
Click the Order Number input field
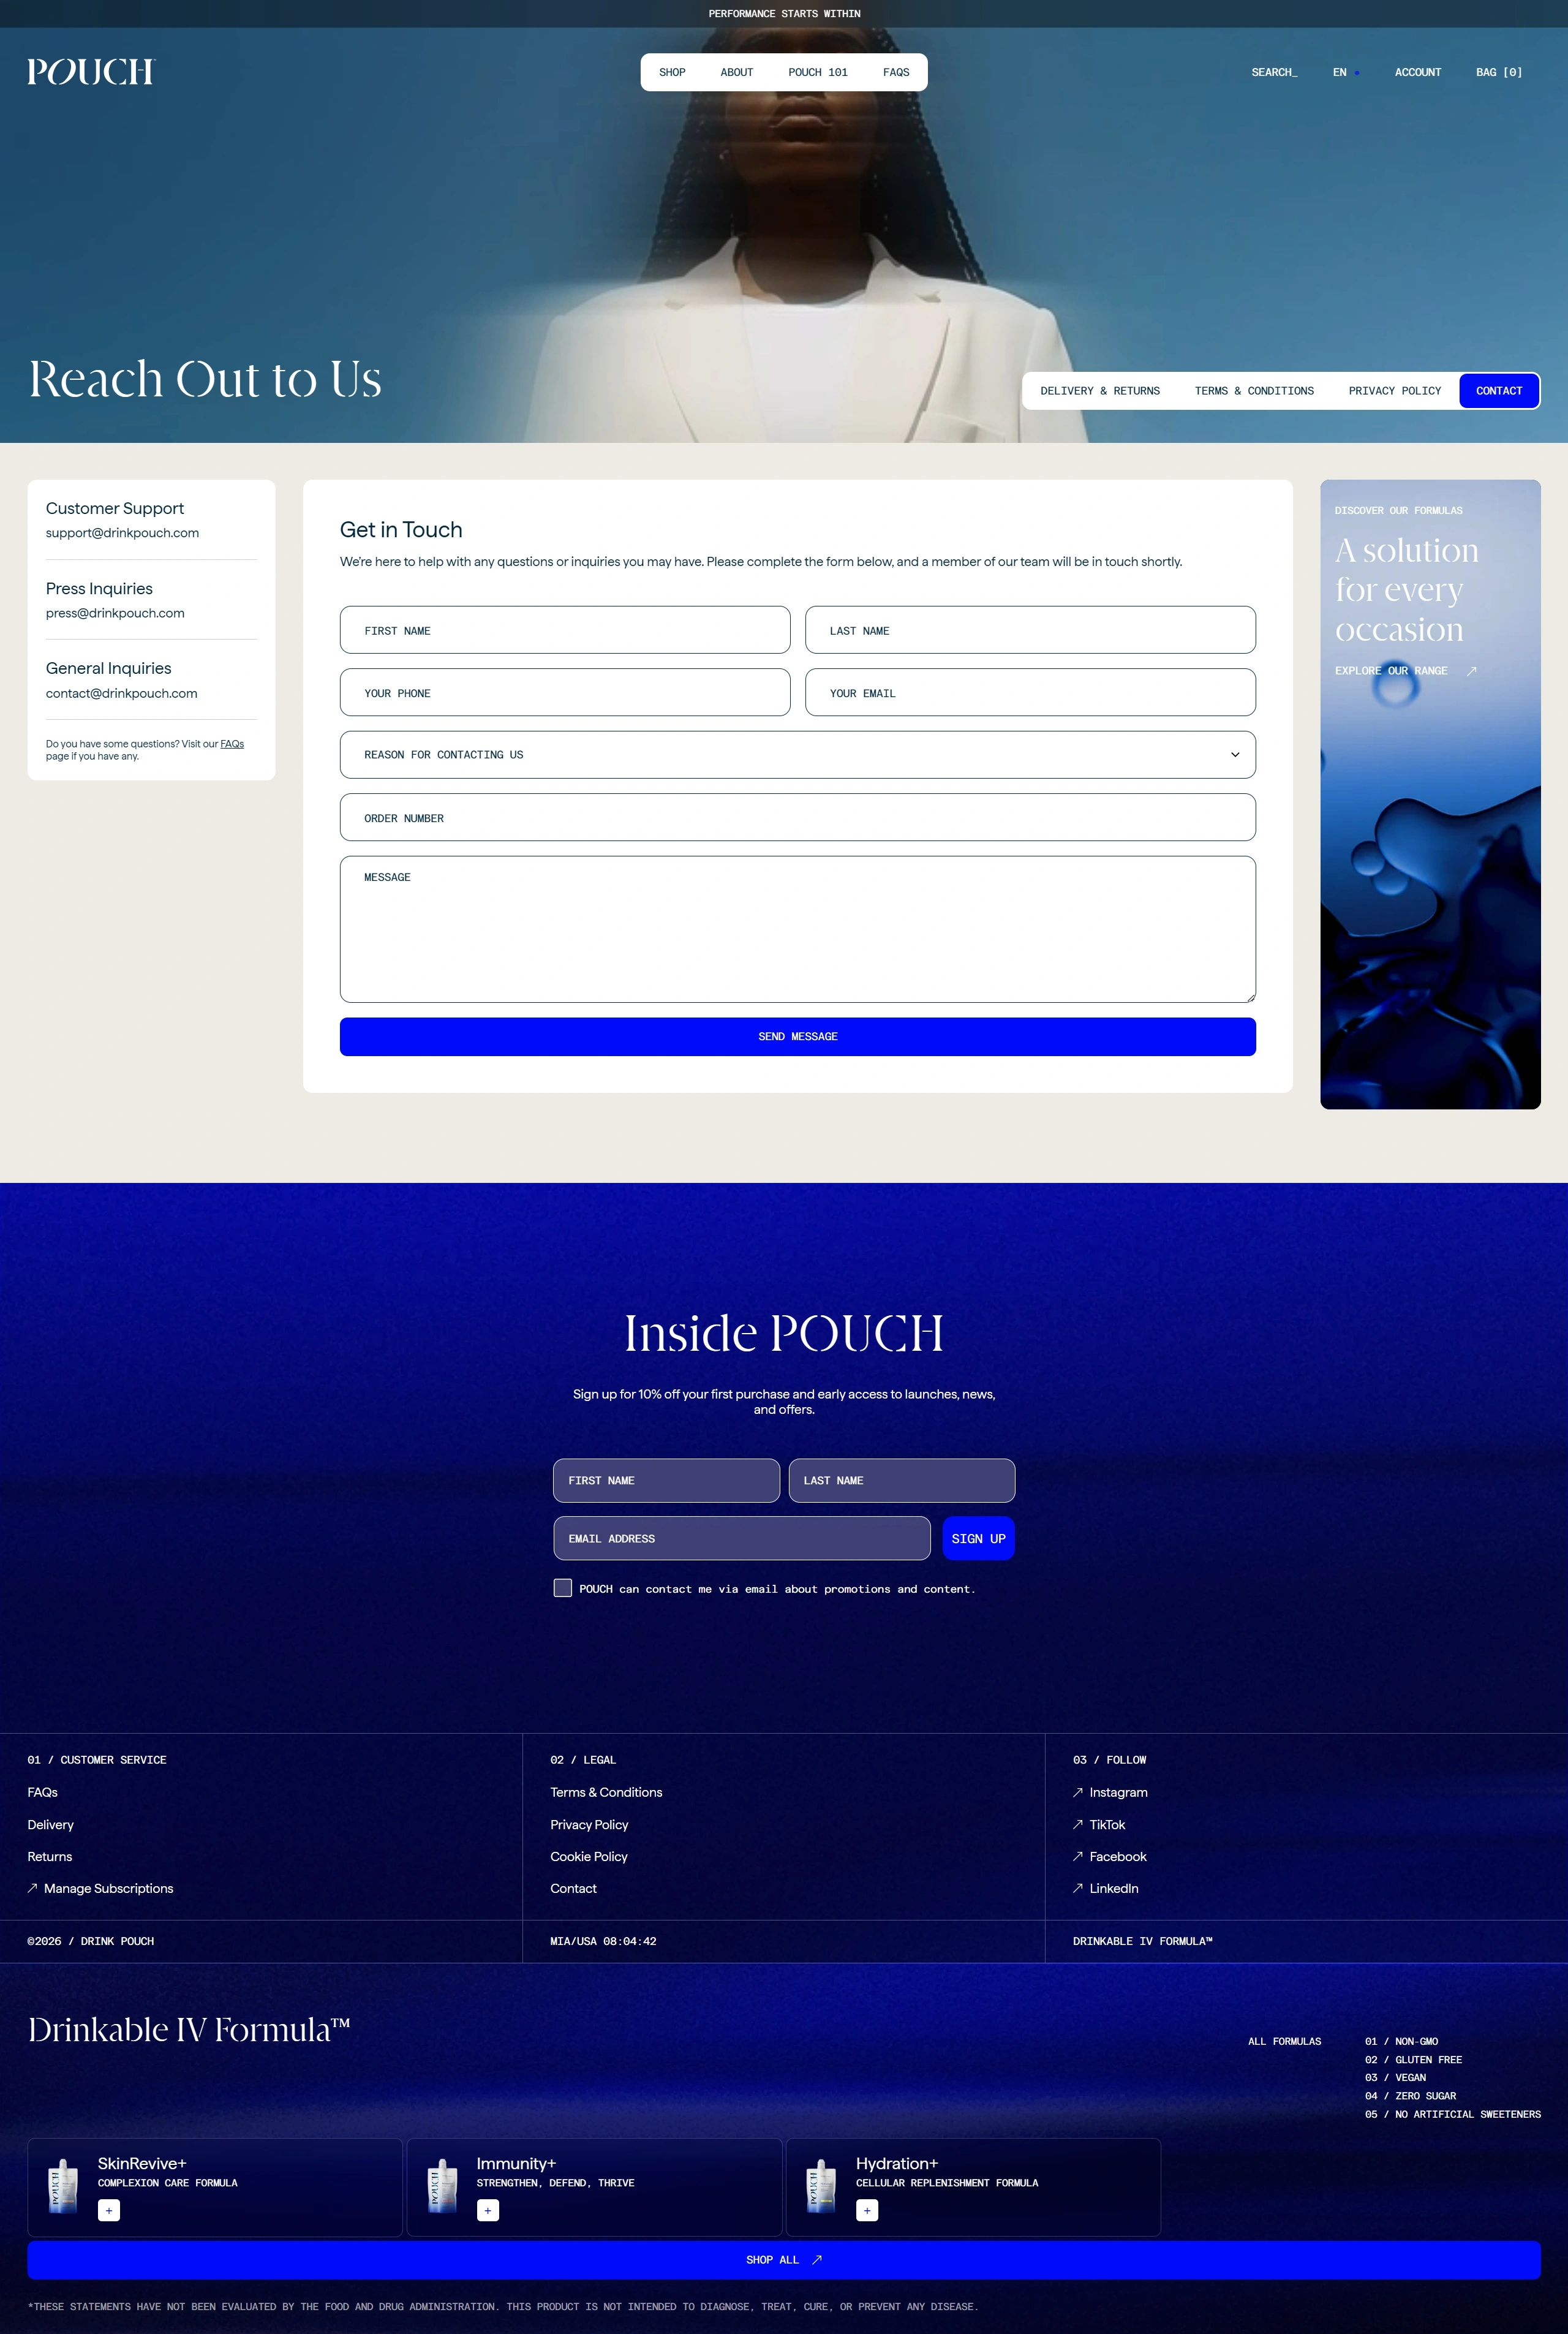(797, 818)
